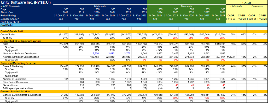The height and width of the screenshot is (103, 268).
Task: Select the R&D value 1,053,588
Action: pos(142,44)
